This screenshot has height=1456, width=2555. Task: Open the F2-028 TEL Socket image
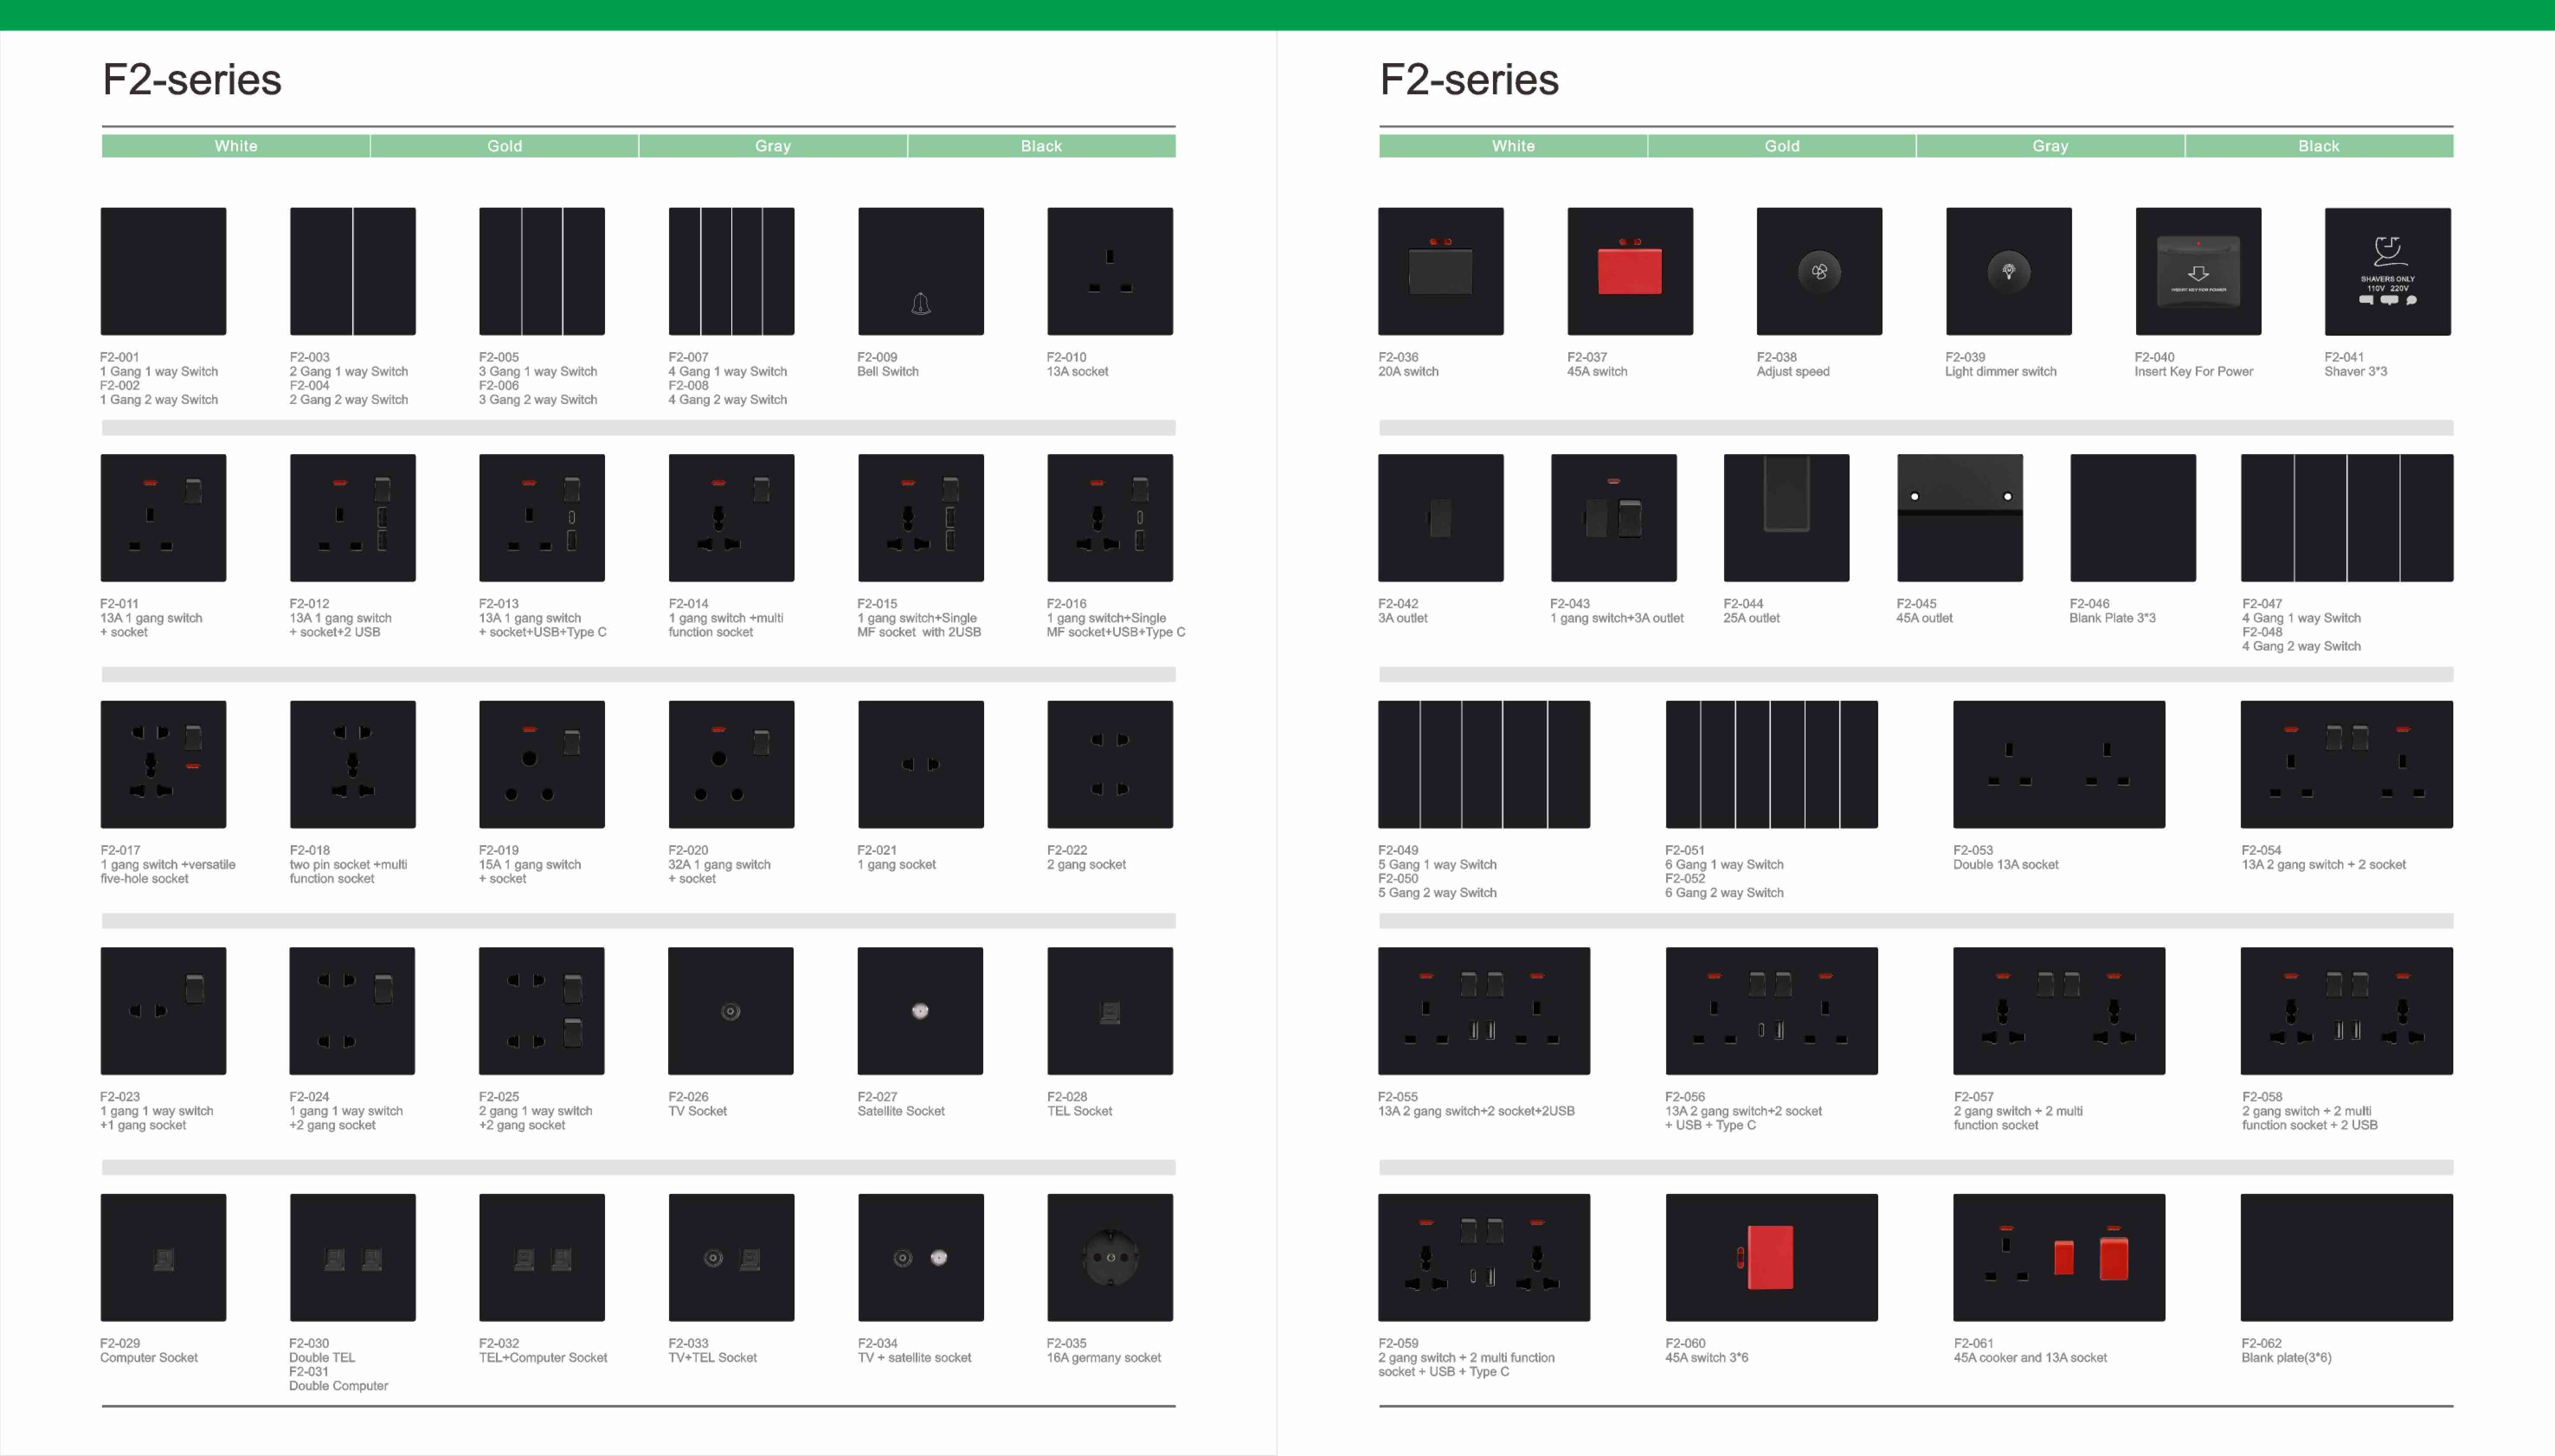(x=1110, y=1011)
